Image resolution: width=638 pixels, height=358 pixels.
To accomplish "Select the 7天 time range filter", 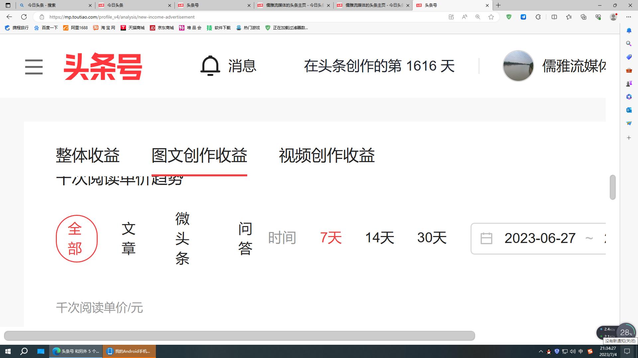I will point(331,237).
